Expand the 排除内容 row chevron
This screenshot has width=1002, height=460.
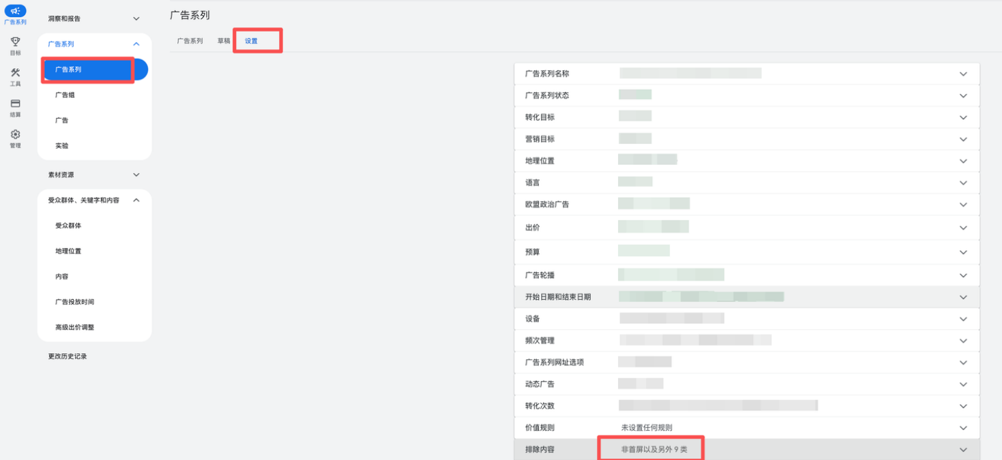pyautogui.click(x=963, y=450)
